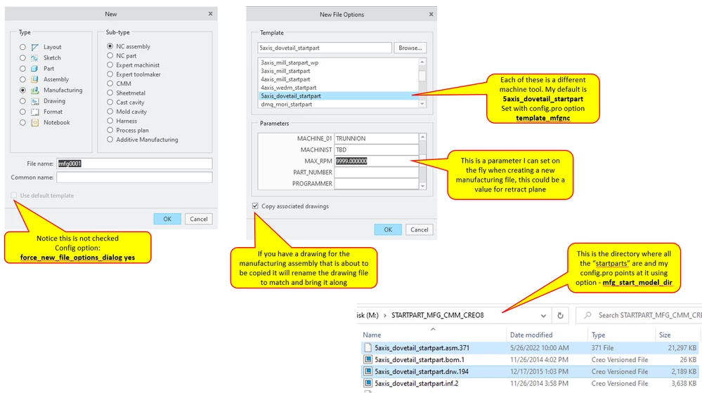Click the search magnifier icon in Explorer
This screenshot has width=702, height=393.
coord(588,315)
